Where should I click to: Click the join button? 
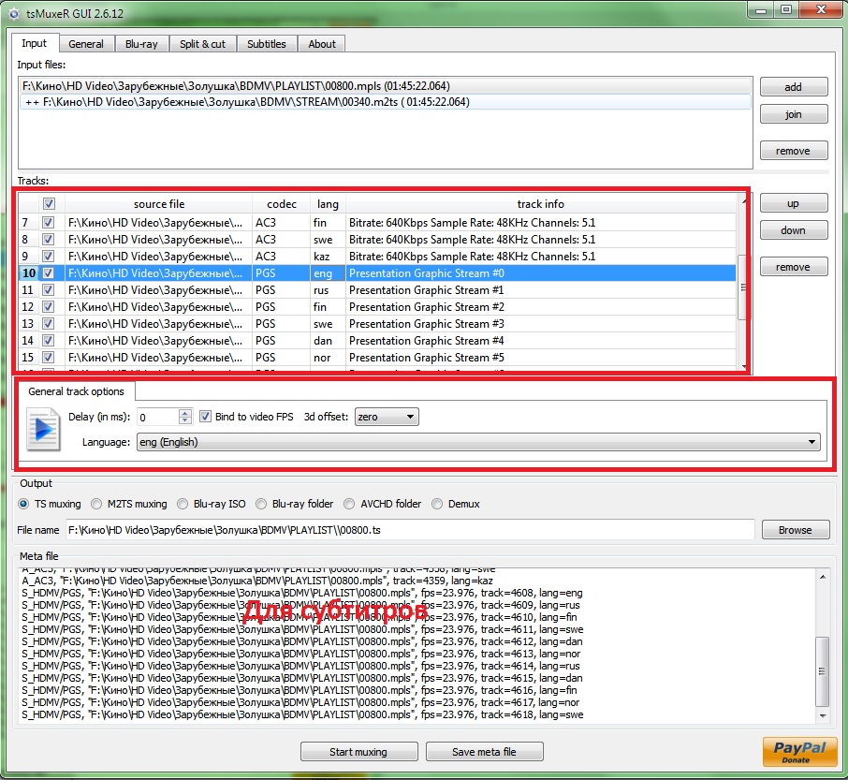pos(794,114)
